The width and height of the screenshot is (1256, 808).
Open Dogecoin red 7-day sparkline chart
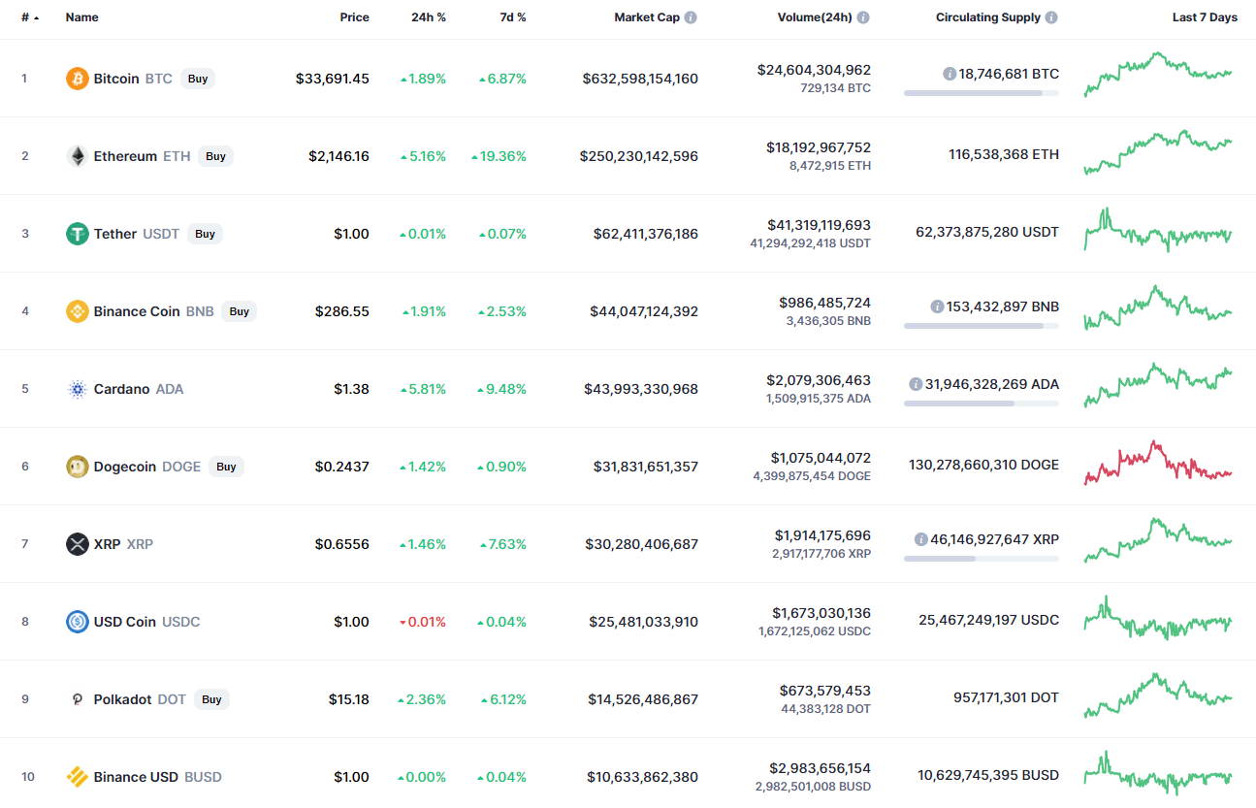coord(1158,463)
